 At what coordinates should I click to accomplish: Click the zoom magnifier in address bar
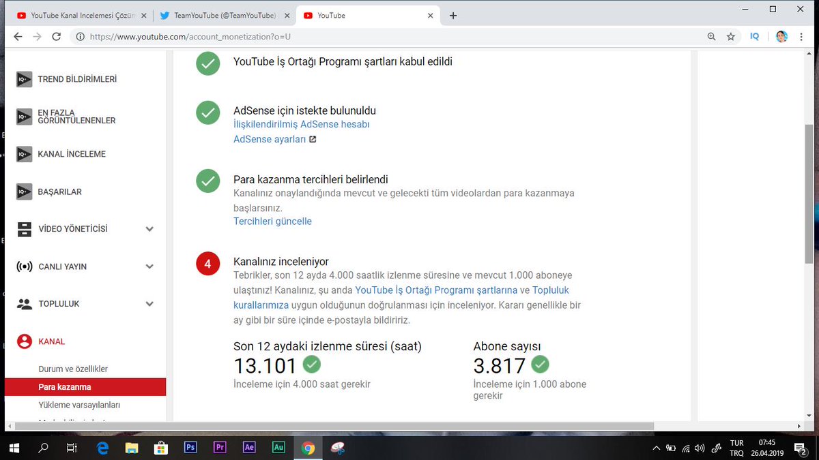coord(712,37)
